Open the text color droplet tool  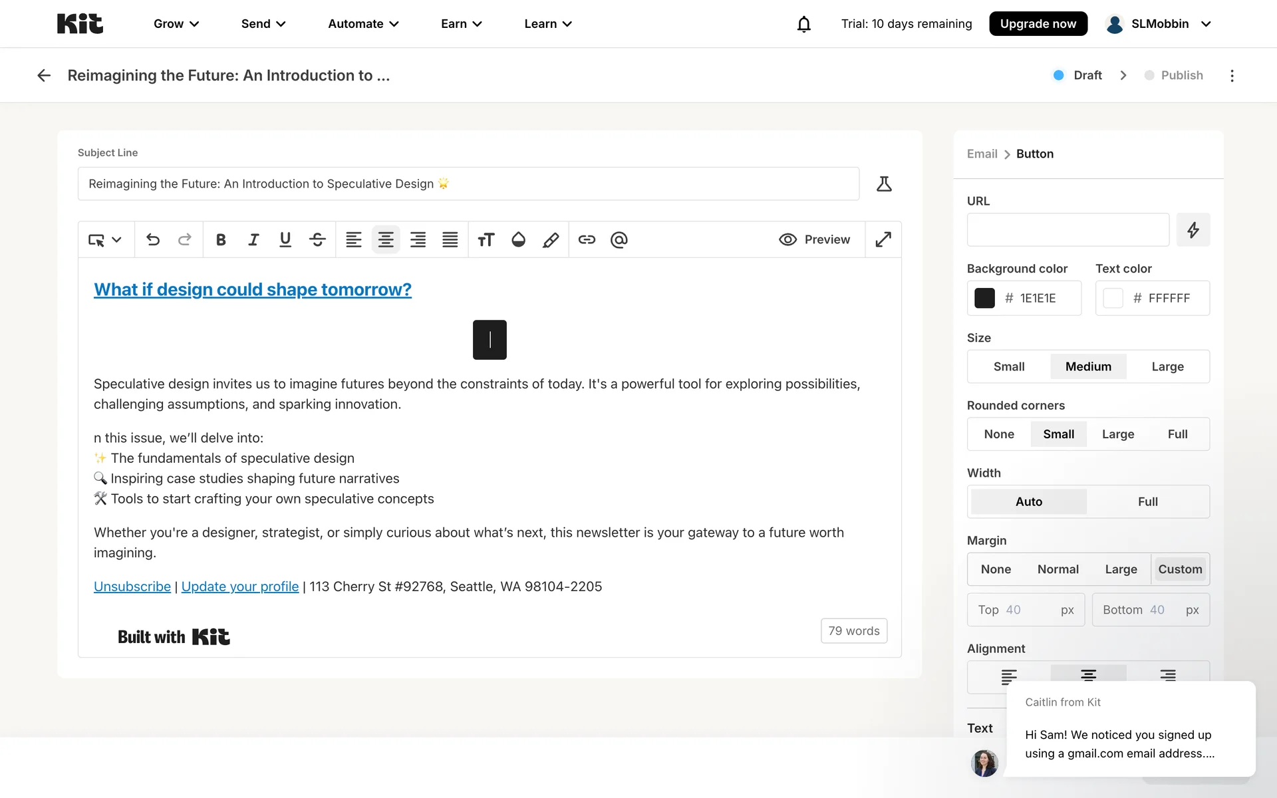point(518,239)
